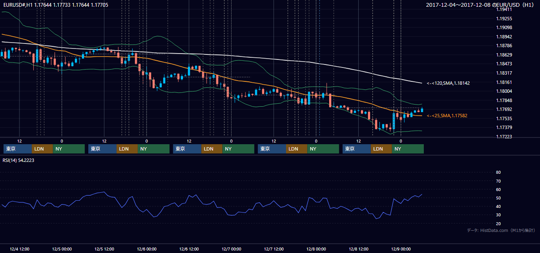Click the 1.17223 price axis label
540x253 pixels.
coord(504,137)
